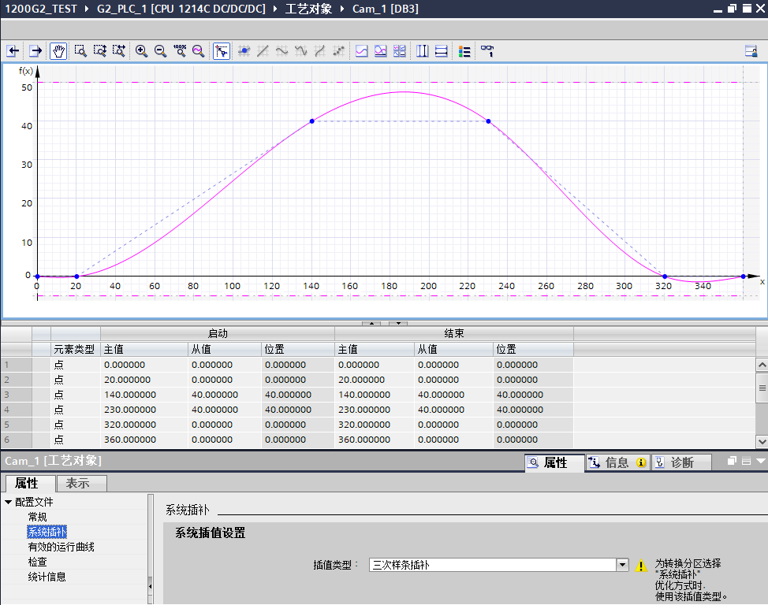This screenshot has width=768, height=605.
Task: Open the 信息 inspector tab
Action: 617,462
